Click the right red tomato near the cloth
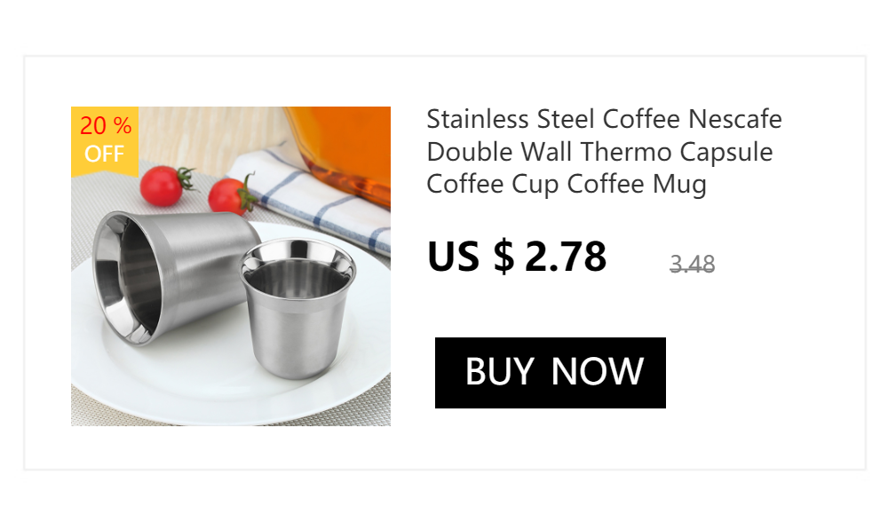Screen dimensions: 888x515 tap(230, 196)
